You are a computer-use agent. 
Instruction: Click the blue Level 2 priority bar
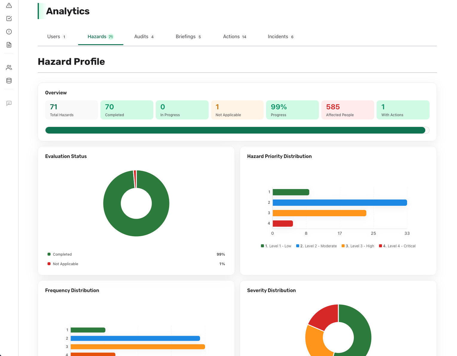pyautogui.click(x=340, y=202)
